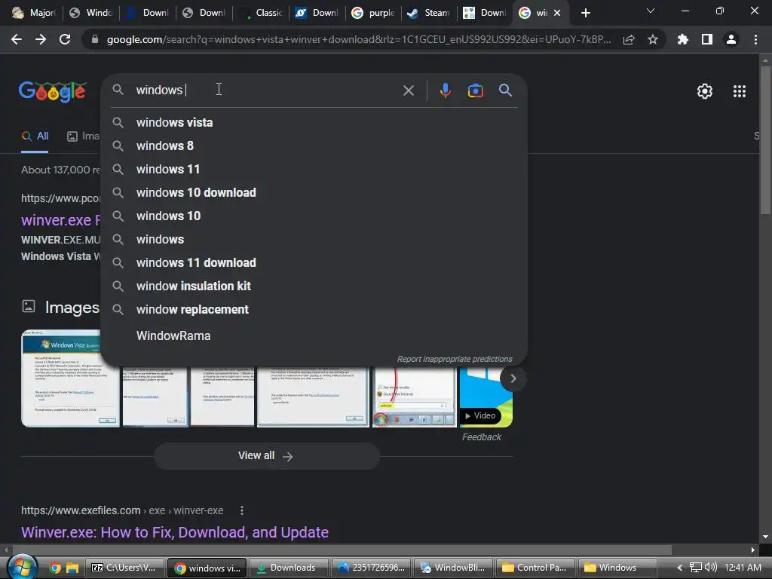Launch Chrome from the quick launch bar
The image size is (772, 579).
click(x=55, y=568)
